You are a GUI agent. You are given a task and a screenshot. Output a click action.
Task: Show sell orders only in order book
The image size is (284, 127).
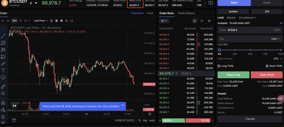click(202, 21)
